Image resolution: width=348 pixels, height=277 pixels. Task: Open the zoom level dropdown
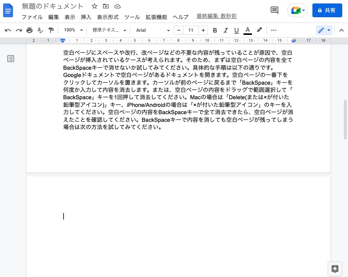pyautogui.click(x=72, y=30)
